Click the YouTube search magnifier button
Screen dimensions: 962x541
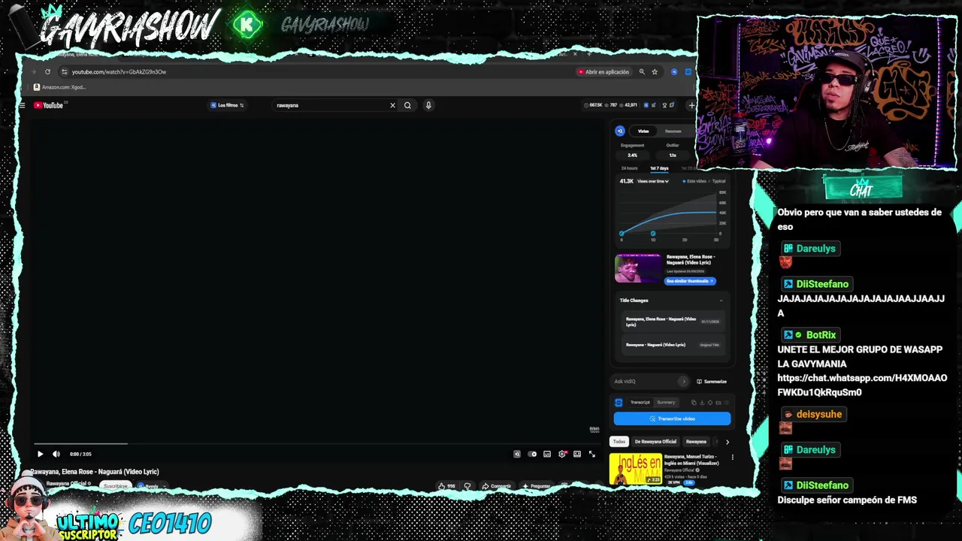coord(407,105)
